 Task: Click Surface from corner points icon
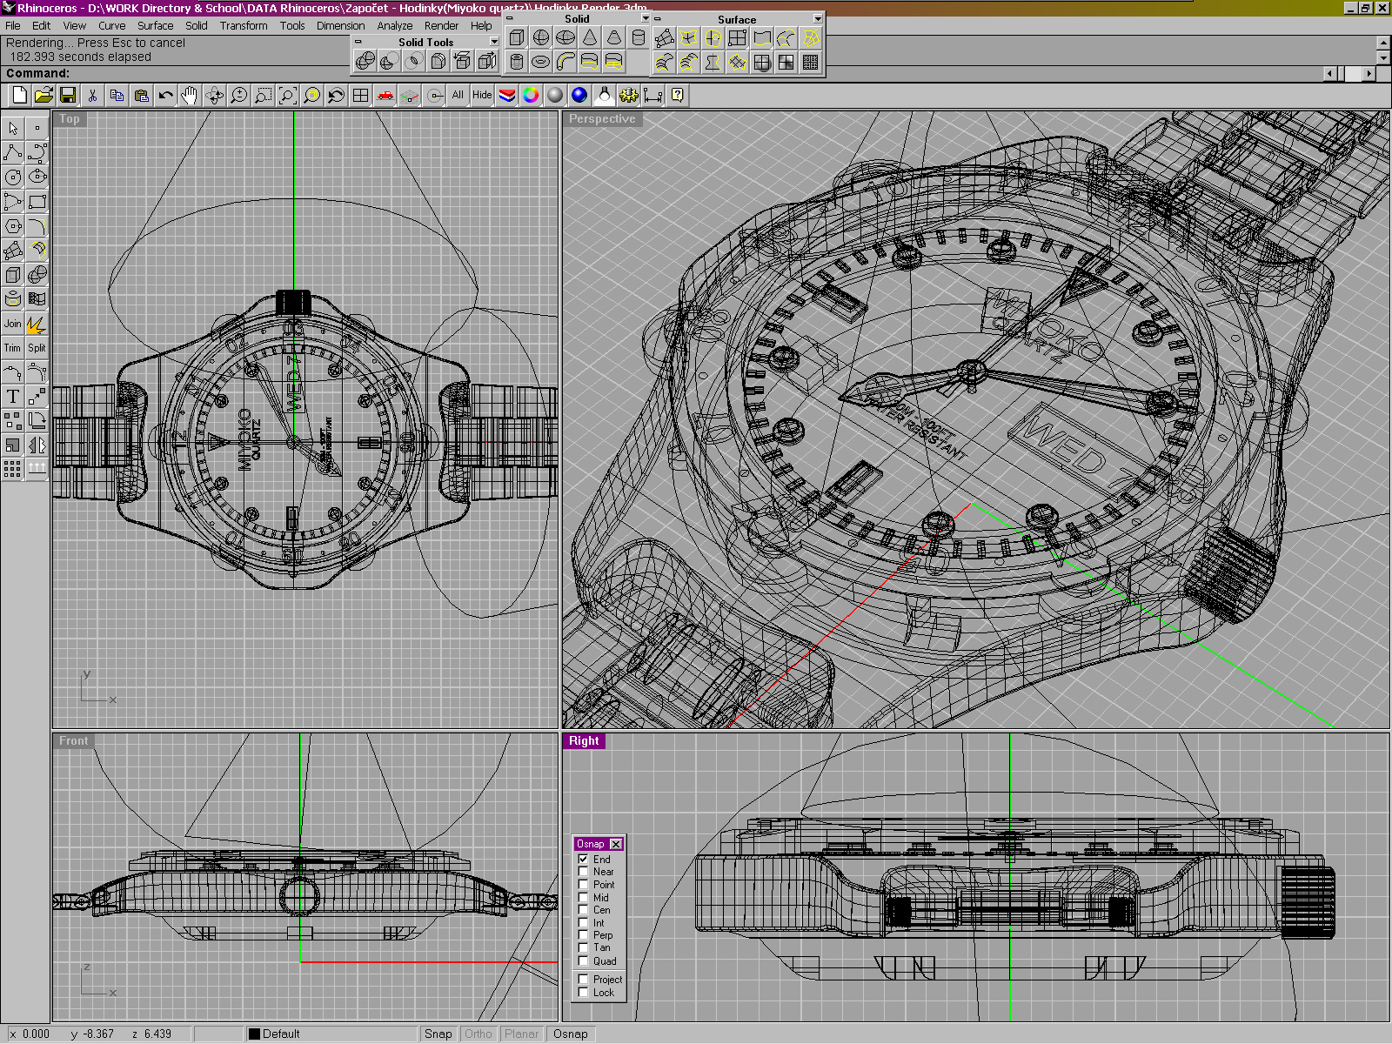[x=665, y=37]
